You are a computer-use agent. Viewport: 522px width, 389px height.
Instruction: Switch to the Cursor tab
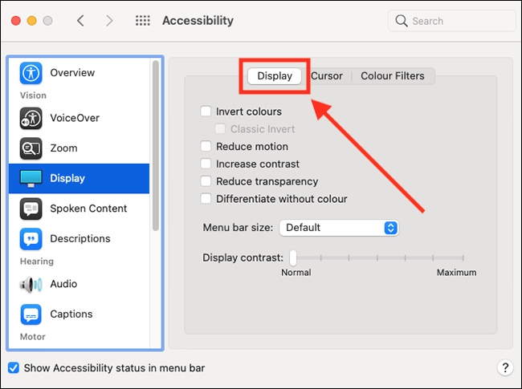pyautogui.click(x=327, y=76)
